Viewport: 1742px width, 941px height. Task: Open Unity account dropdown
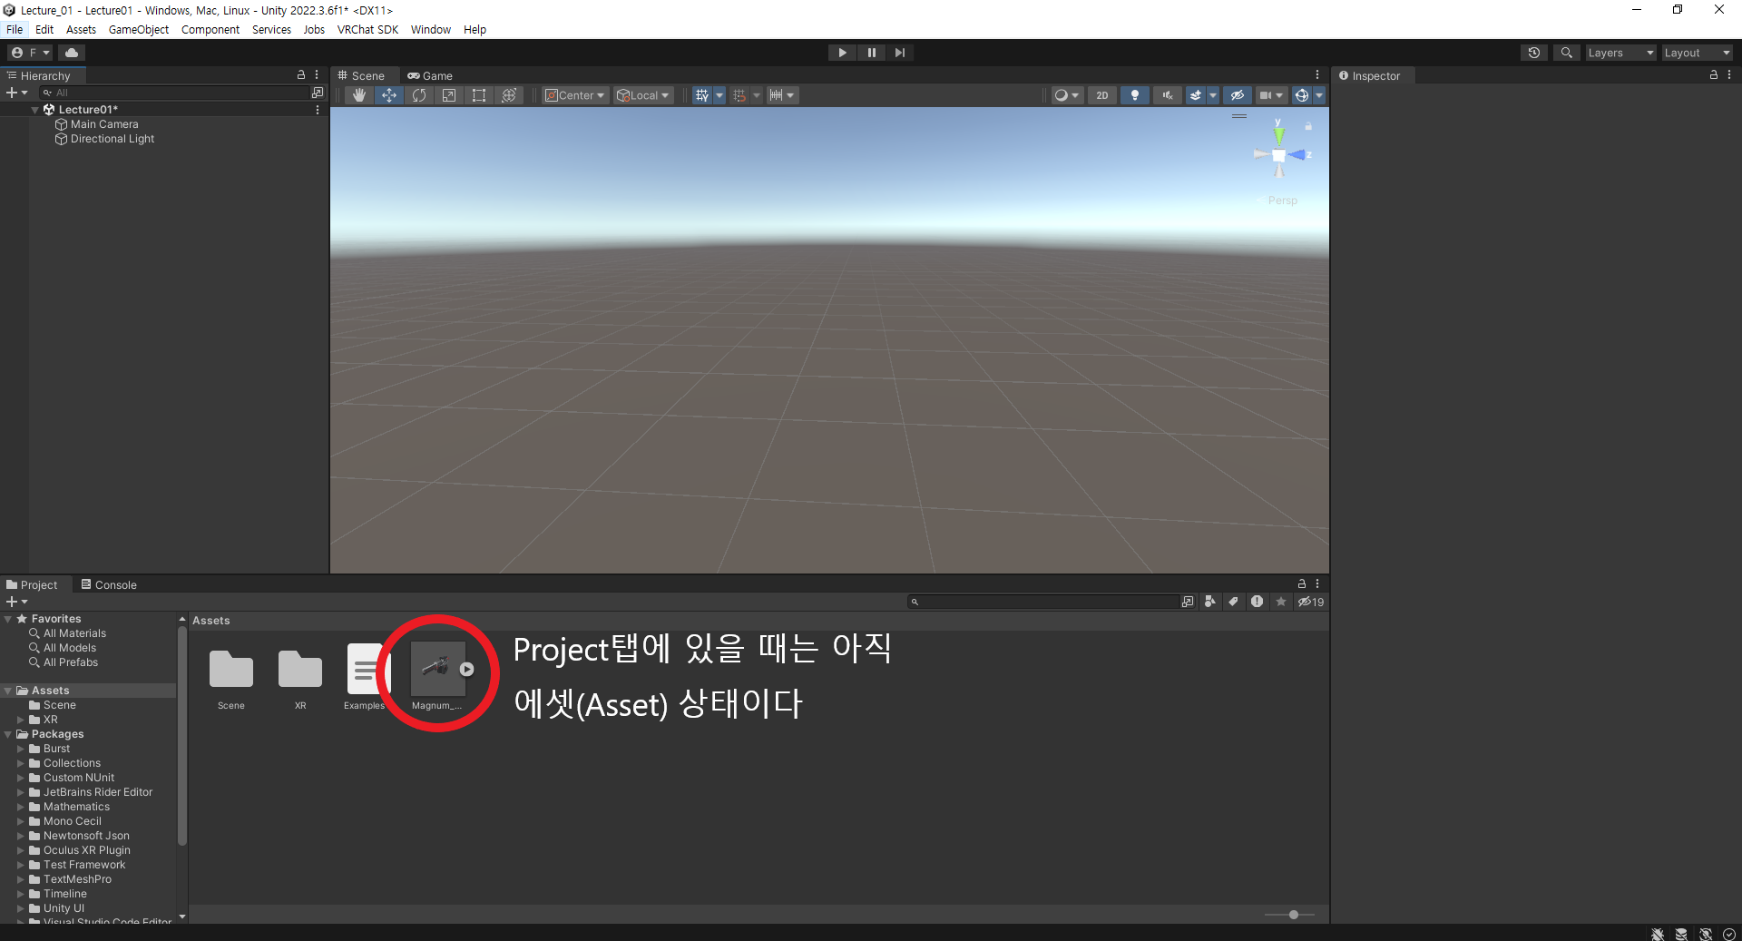pos(30,53)
